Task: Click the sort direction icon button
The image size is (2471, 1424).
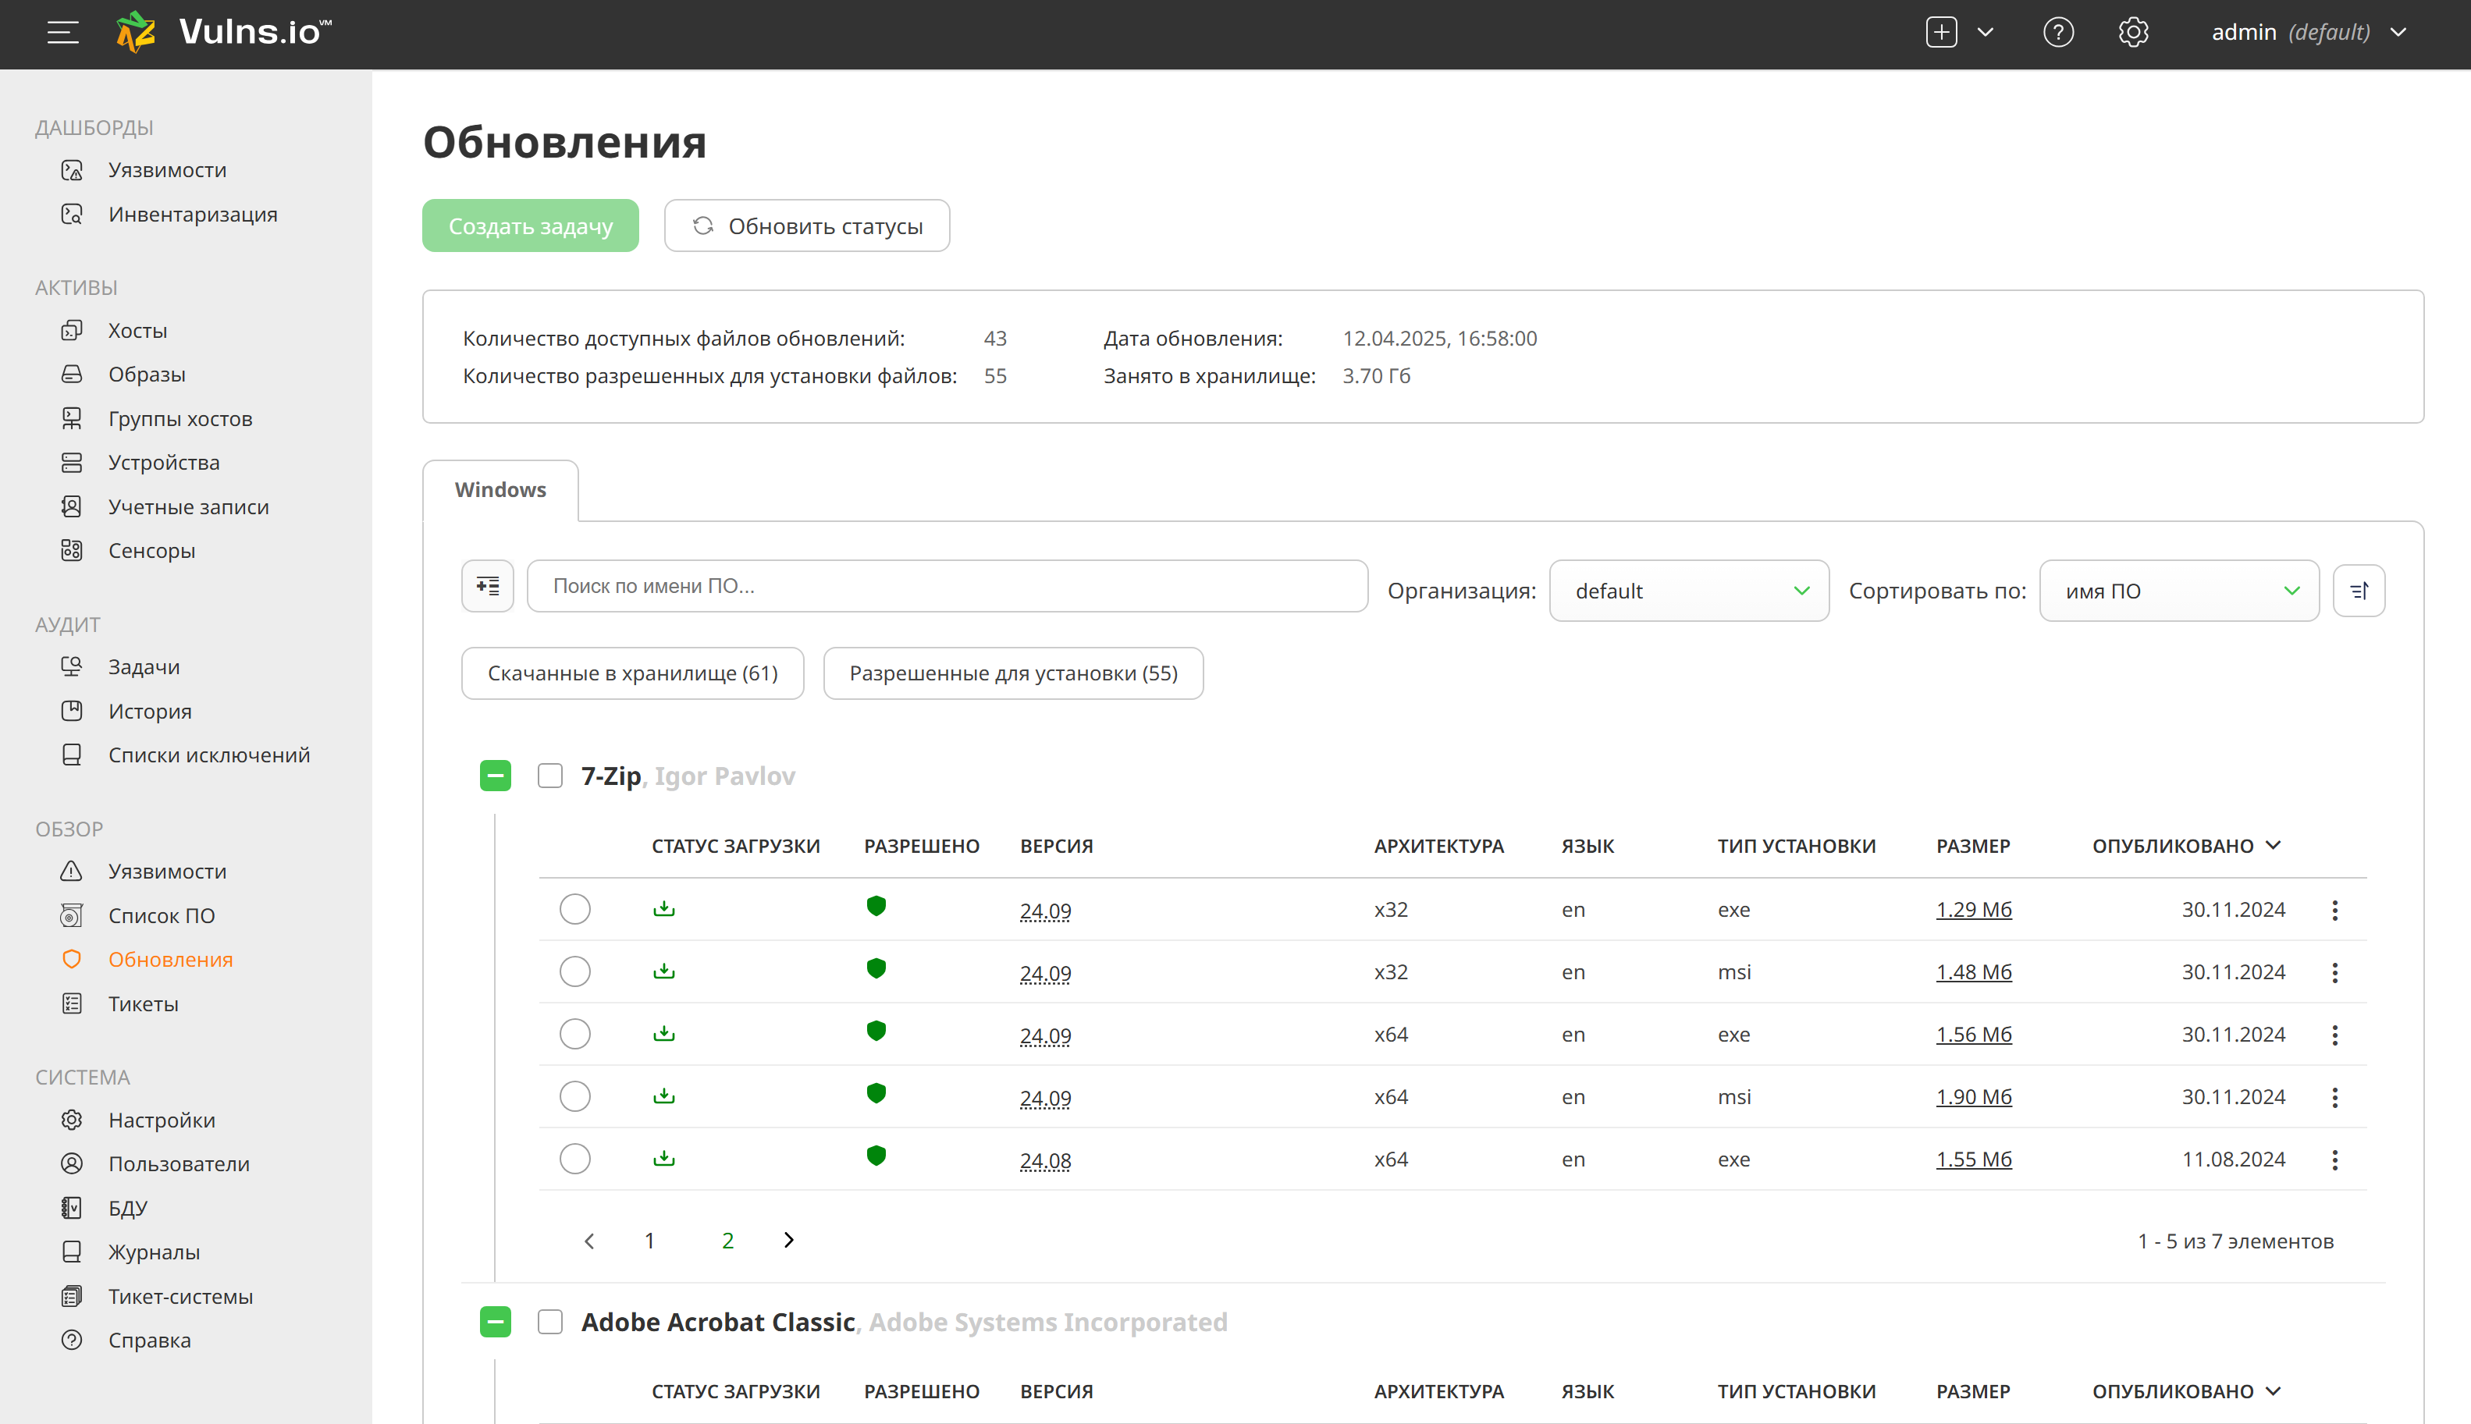Action: (x=2359, y=591)
